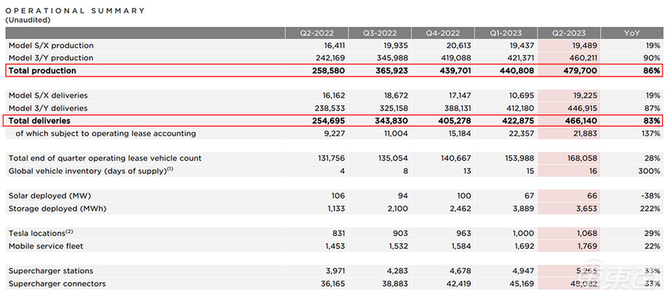Click the Solar deployed (MW) row label

coord(50,196)
